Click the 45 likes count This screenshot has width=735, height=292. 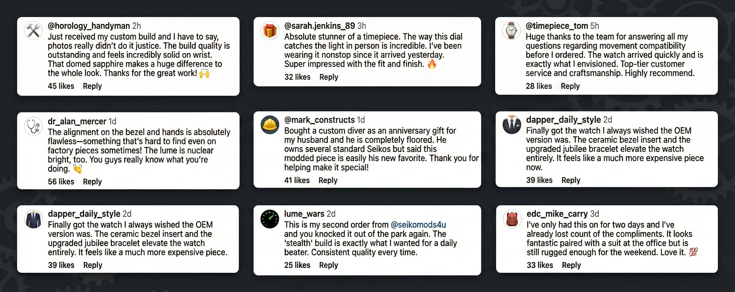coord(61,86)
